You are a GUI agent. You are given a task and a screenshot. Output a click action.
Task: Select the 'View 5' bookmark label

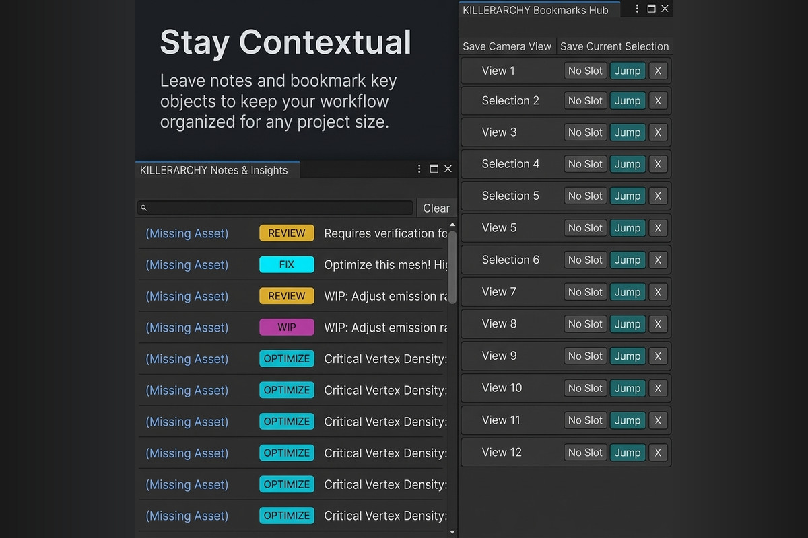pos(499,227)
